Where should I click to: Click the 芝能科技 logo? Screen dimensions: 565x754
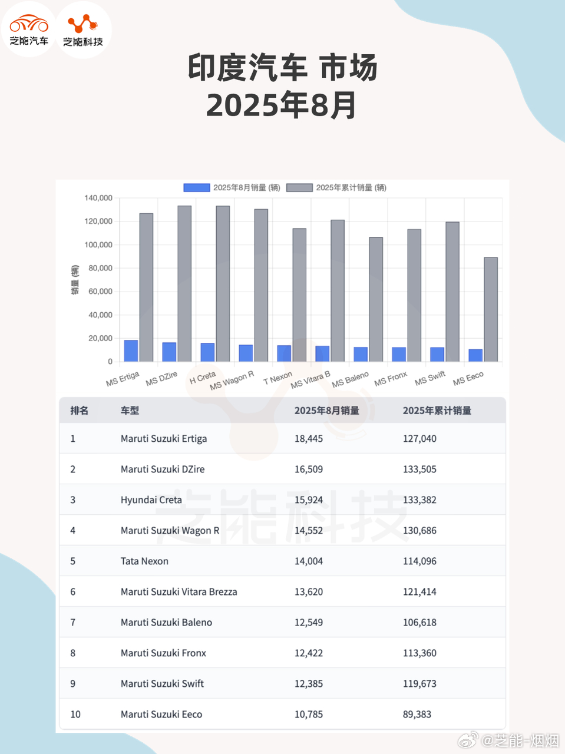click(83, 29)
